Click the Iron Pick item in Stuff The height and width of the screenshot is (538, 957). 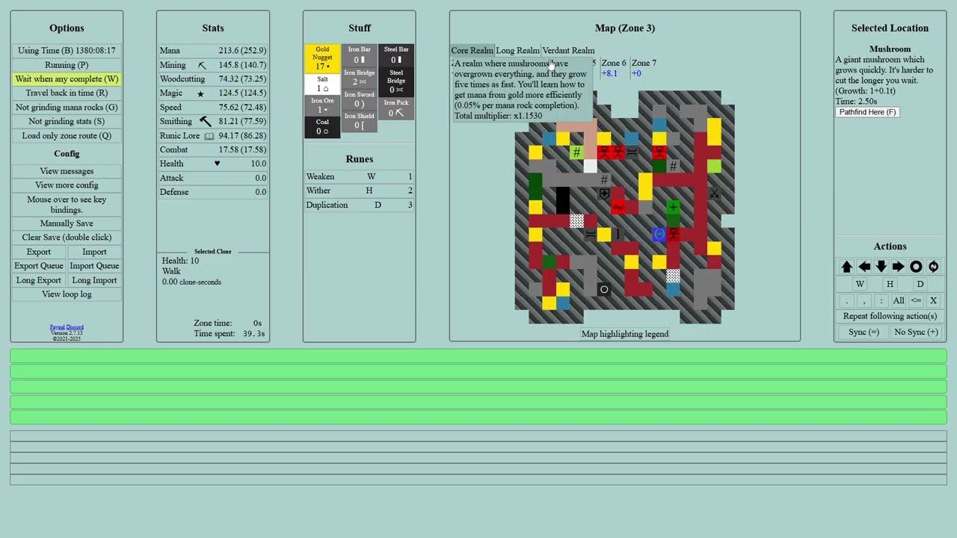[x=396, y=109]
